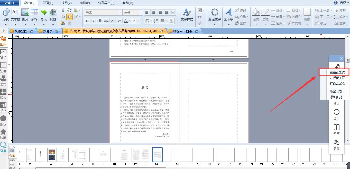The image size is (350, 169).
Task: Click the 图片 insert picture icon
Action: (25, 15)
